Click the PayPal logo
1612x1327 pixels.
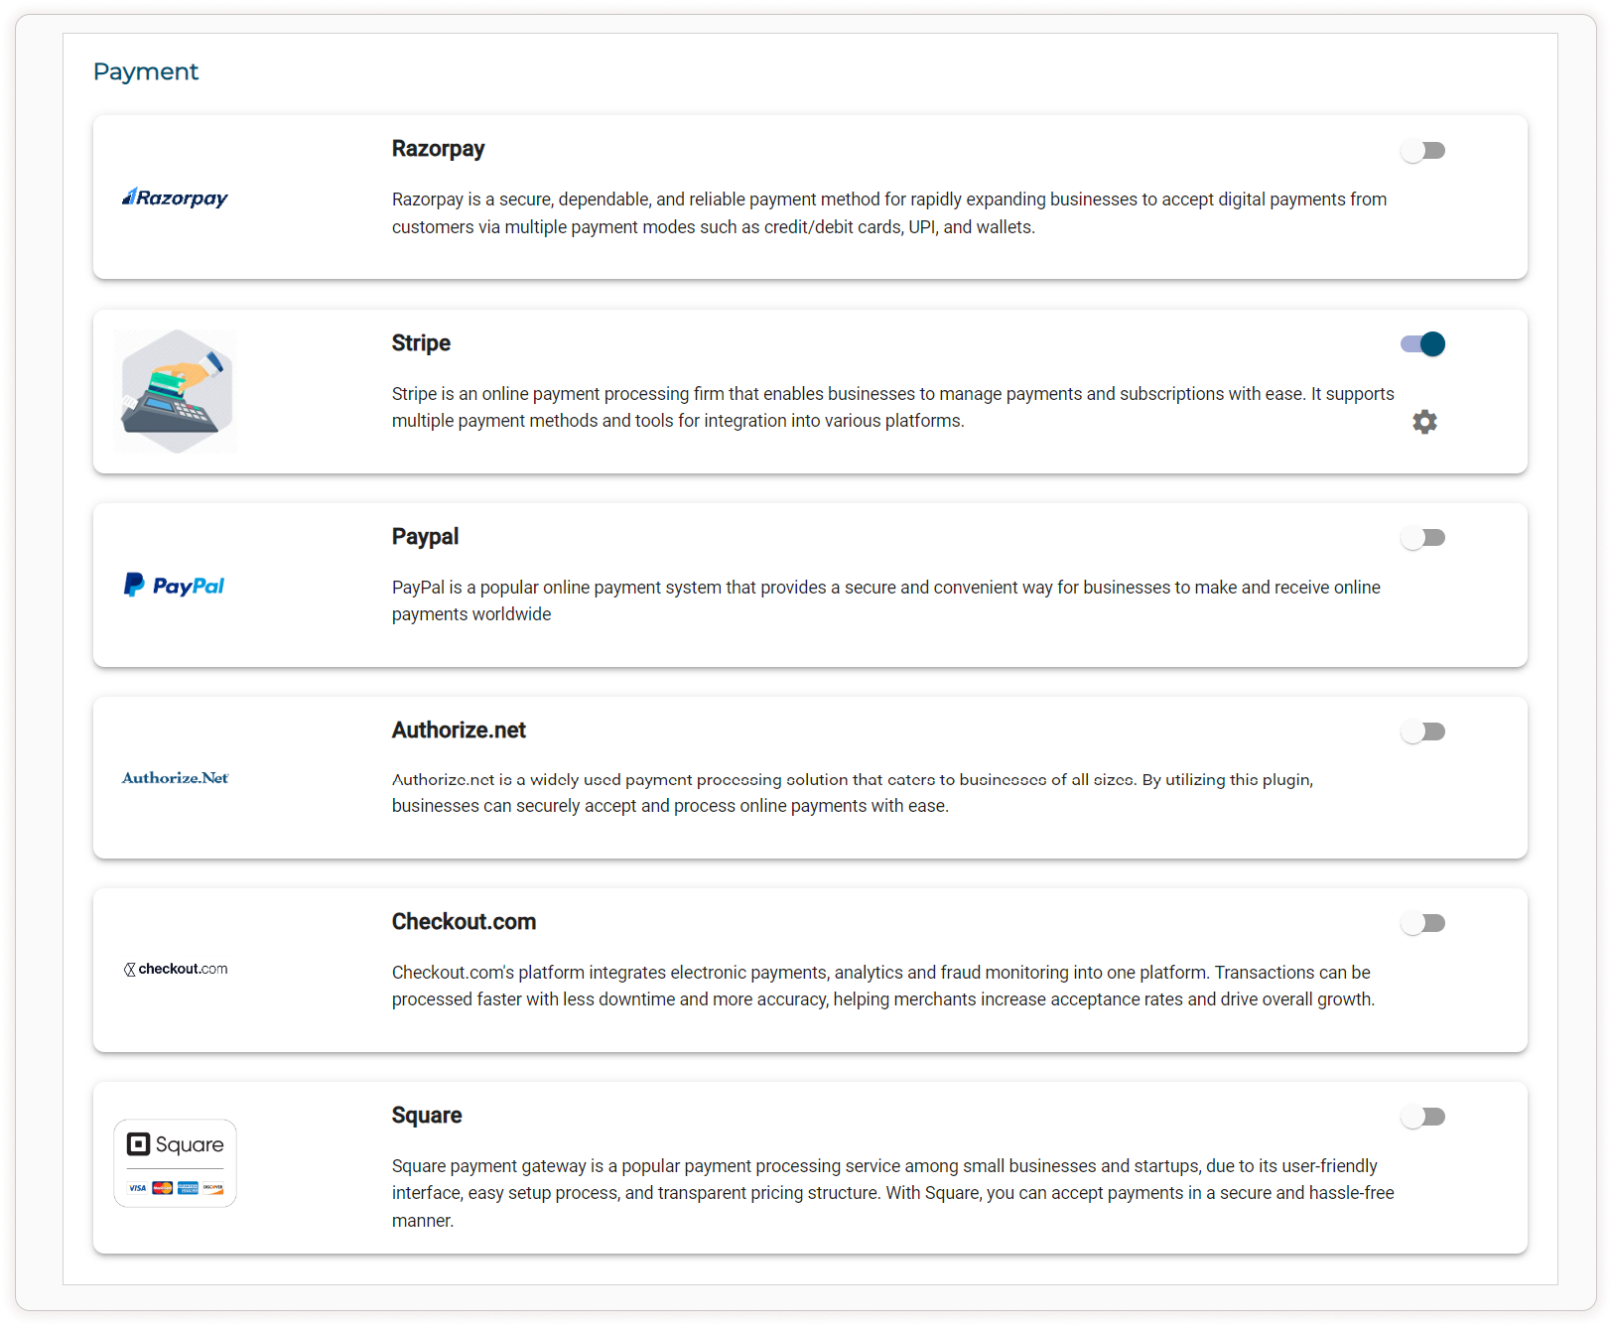pos(175,586)
